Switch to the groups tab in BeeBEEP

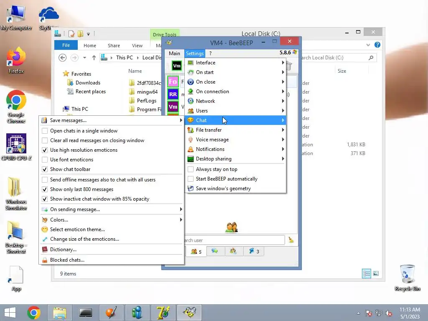tap(233, 251)
